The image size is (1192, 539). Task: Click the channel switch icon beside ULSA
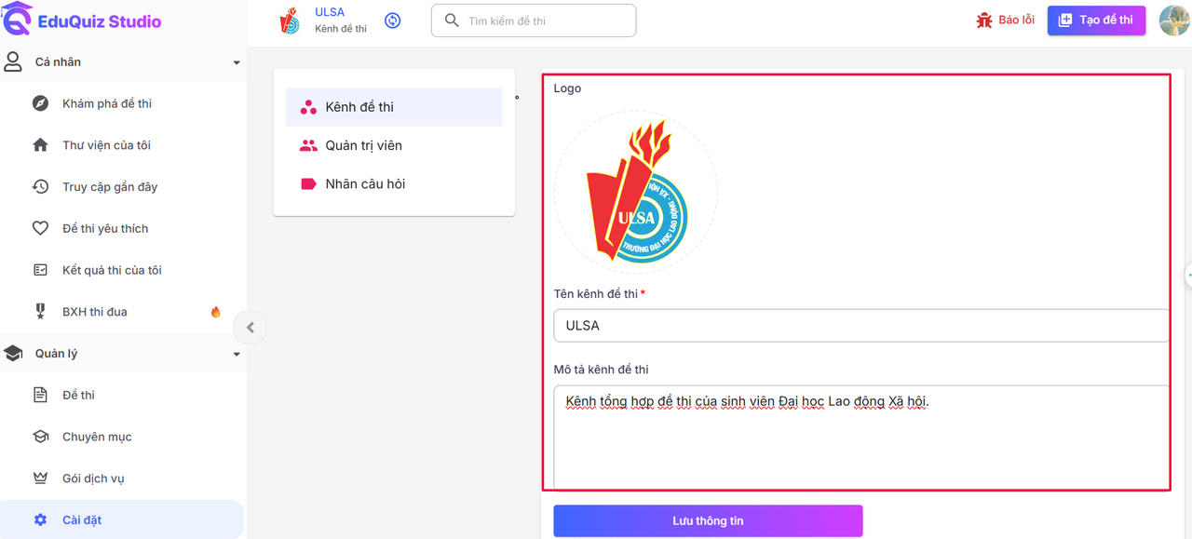(393, 20)
